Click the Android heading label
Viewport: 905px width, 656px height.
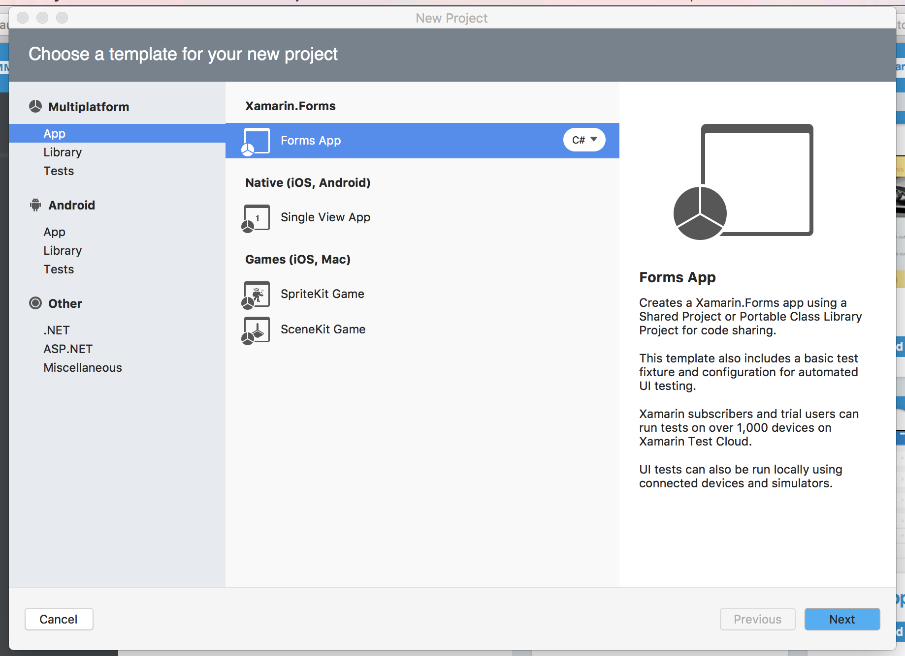[72, 205]
